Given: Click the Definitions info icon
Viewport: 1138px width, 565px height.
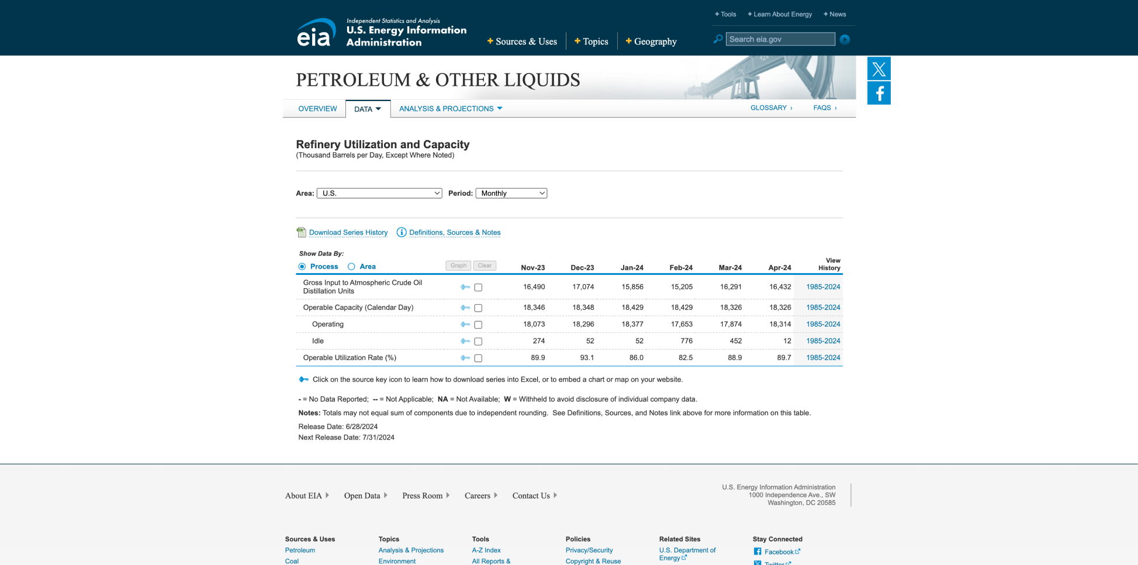Looking at the screenshot, I should pyautogui.click(x=402, y=232).
